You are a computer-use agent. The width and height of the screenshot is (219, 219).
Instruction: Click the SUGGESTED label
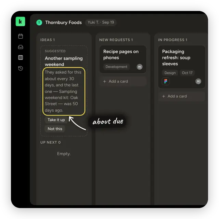coord(55,51)
